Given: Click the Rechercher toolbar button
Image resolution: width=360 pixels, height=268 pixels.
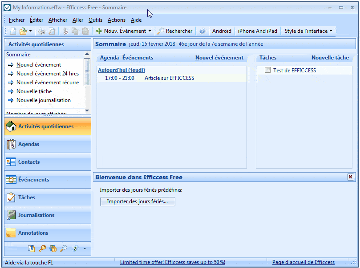Looking at the screenshot, I should click(175, 31).
